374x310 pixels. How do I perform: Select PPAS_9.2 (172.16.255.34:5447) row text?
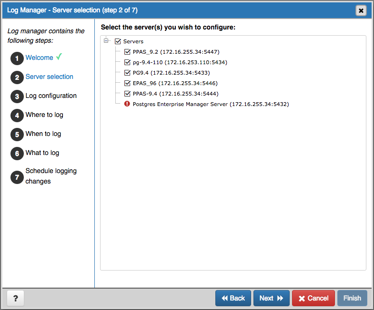176,52
